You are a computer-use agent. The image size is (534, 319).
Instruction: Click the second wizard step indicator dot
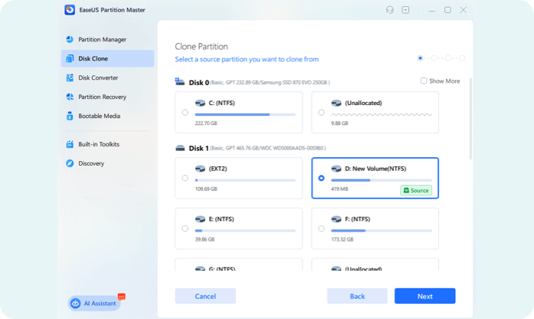(x=434, y=58)
